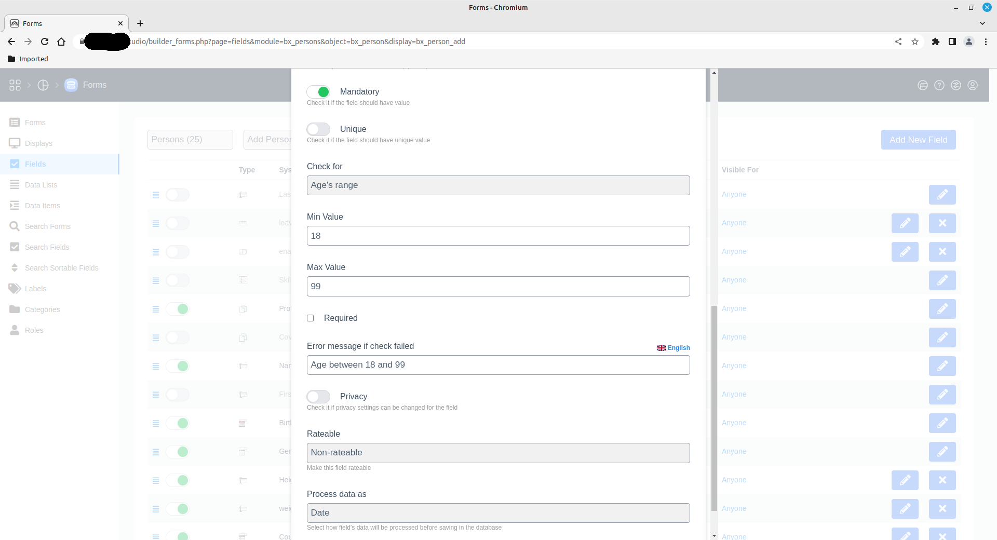
Task: Enable the Unique toggle
Action: point(318,129)
